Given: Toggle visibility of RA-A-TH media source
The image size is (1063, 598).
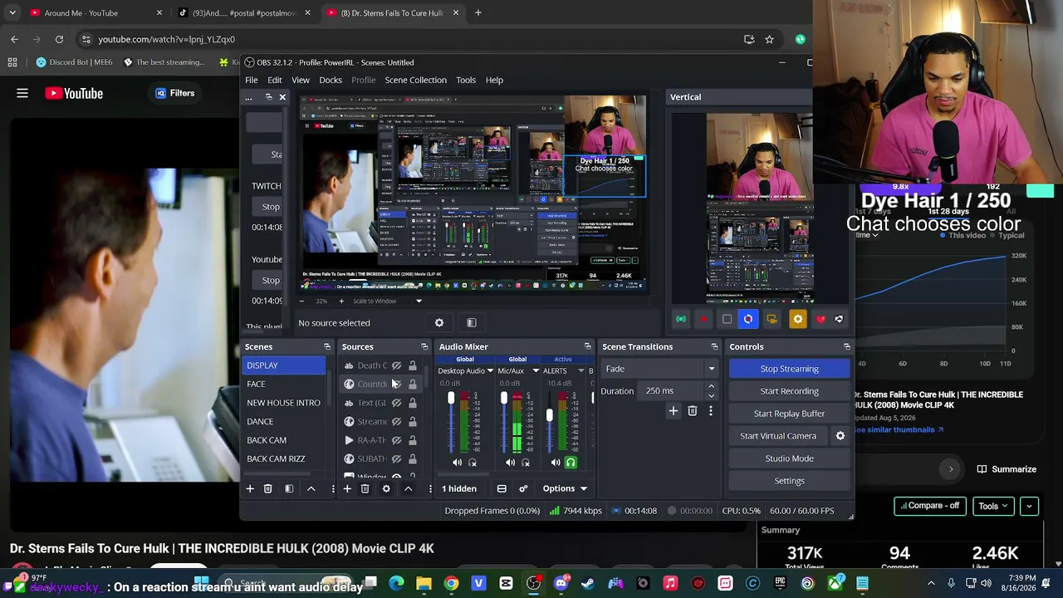Looking at the screenshot, I should (397, 440).
